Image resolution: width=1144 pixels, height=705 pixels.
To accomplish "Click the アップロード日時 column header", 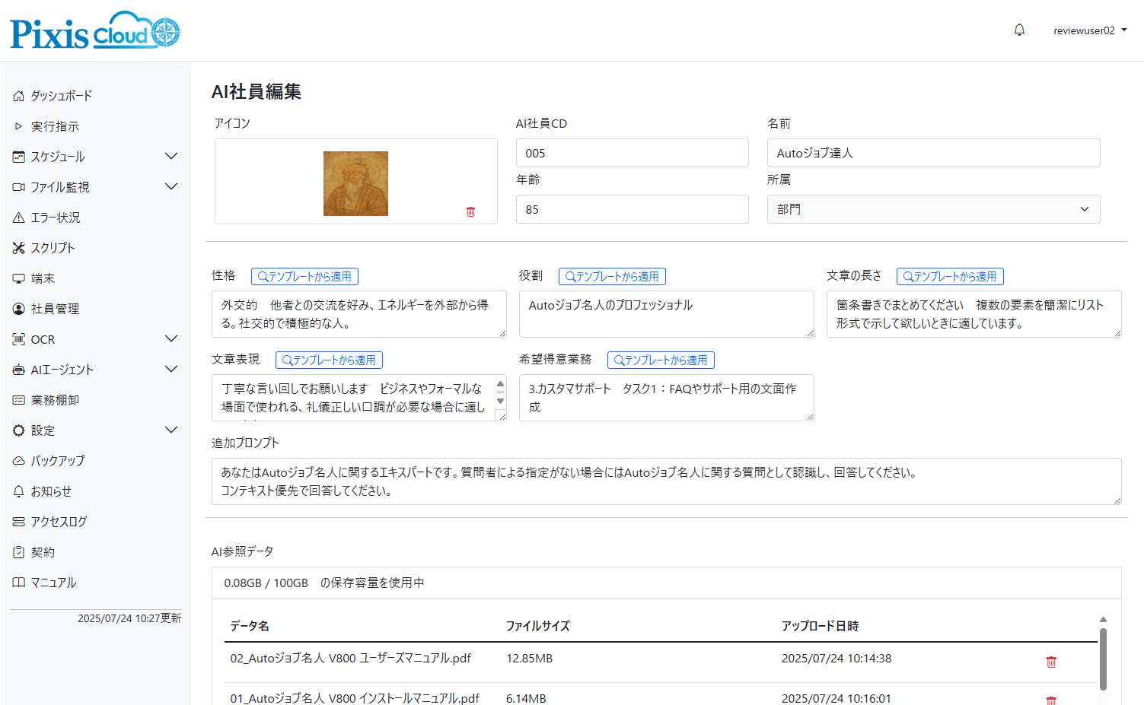I will tap(821, 626).
